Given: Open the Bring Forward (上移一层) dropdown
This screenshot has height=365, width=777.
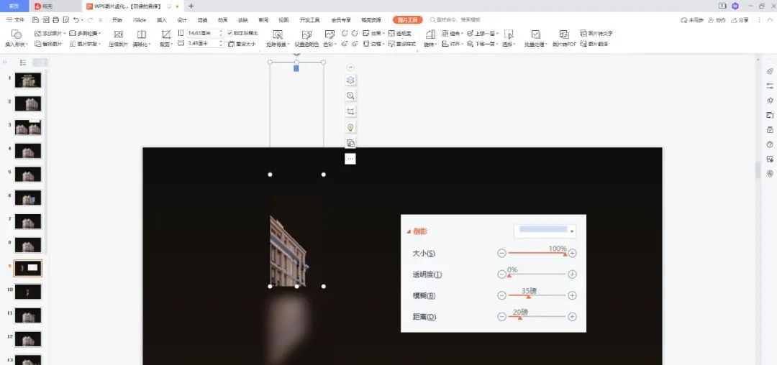Looking at the screenshot, I should coord(483,33).
